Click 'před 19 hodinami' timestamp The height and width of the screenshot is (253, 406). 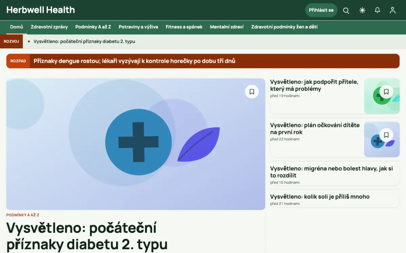coord(285,96)
